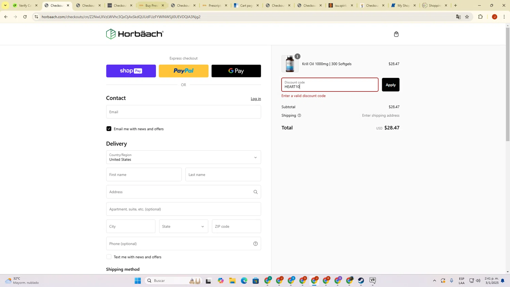
Task: Open the notifications bell
Action: 503,281
